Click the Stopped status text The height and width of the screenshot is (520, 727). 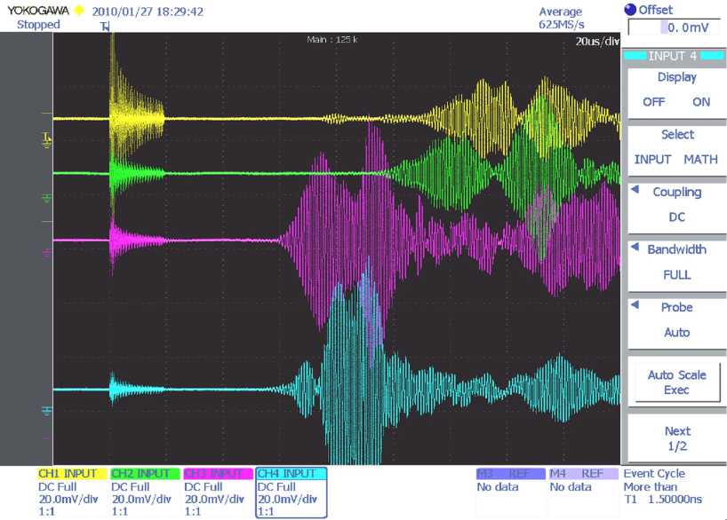(x=38, y=25)
